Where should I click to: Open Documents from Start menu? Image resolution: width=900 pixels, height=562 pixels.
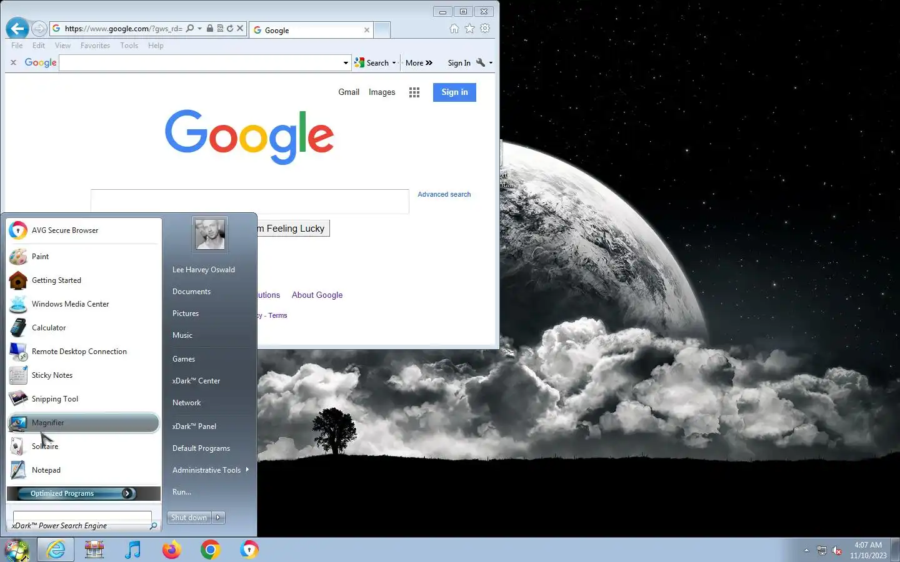192,292
